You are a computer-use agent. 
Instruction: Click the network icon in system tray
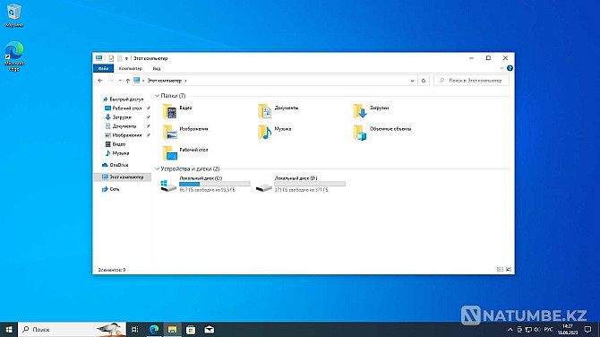(528, 329)
